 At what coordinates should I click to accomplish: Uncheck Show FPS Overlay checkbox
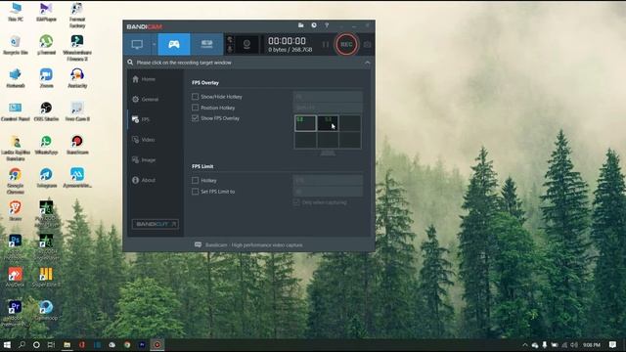click(195, 118)
